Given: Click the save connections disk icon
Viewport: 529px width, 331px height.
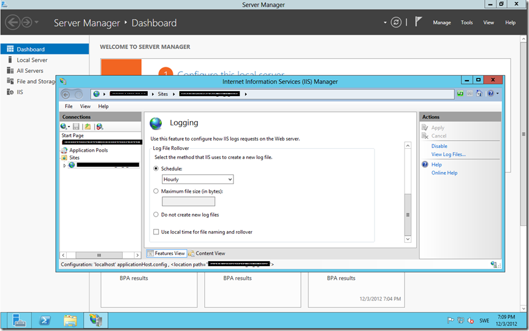Looking at the screenshot, I should (x=76, y=126).
